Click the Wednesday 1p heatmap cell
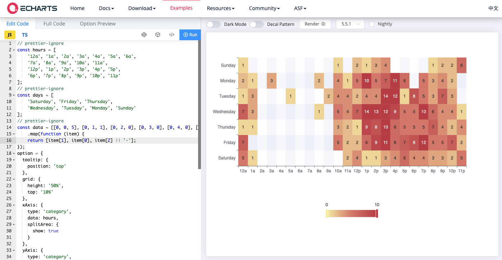The image size is (502, 260). [x=366, y=112]
